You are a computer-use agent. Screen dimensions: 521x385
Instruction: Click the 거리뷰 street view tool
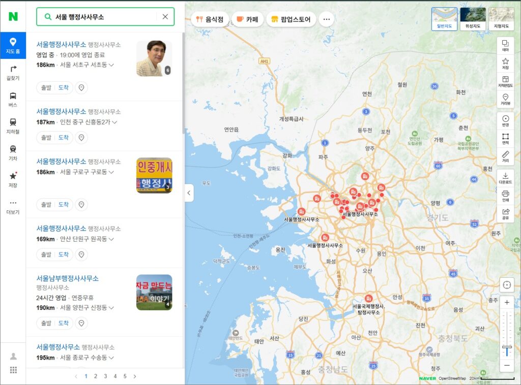tap(505, 99)
